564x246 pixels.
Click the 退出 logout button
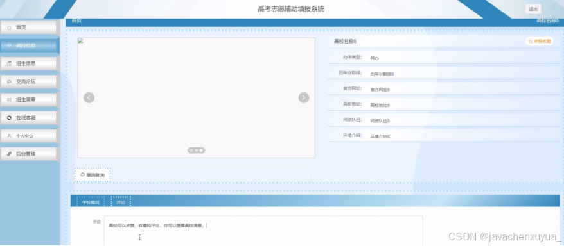point(533,10)
